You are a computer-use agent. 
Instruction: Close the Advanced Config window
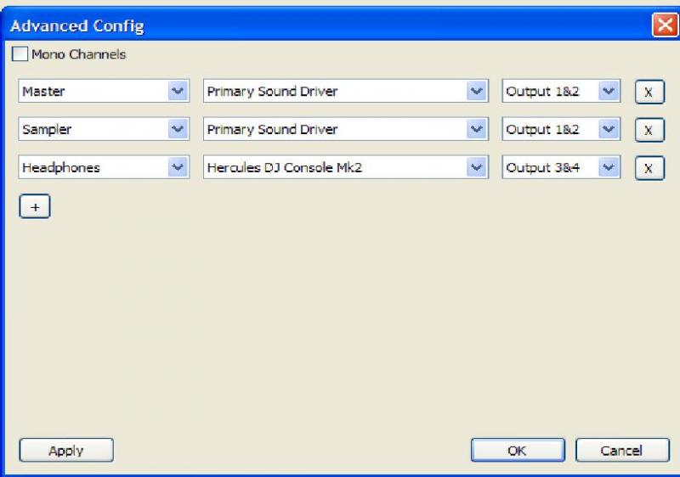tap(665, 25)
